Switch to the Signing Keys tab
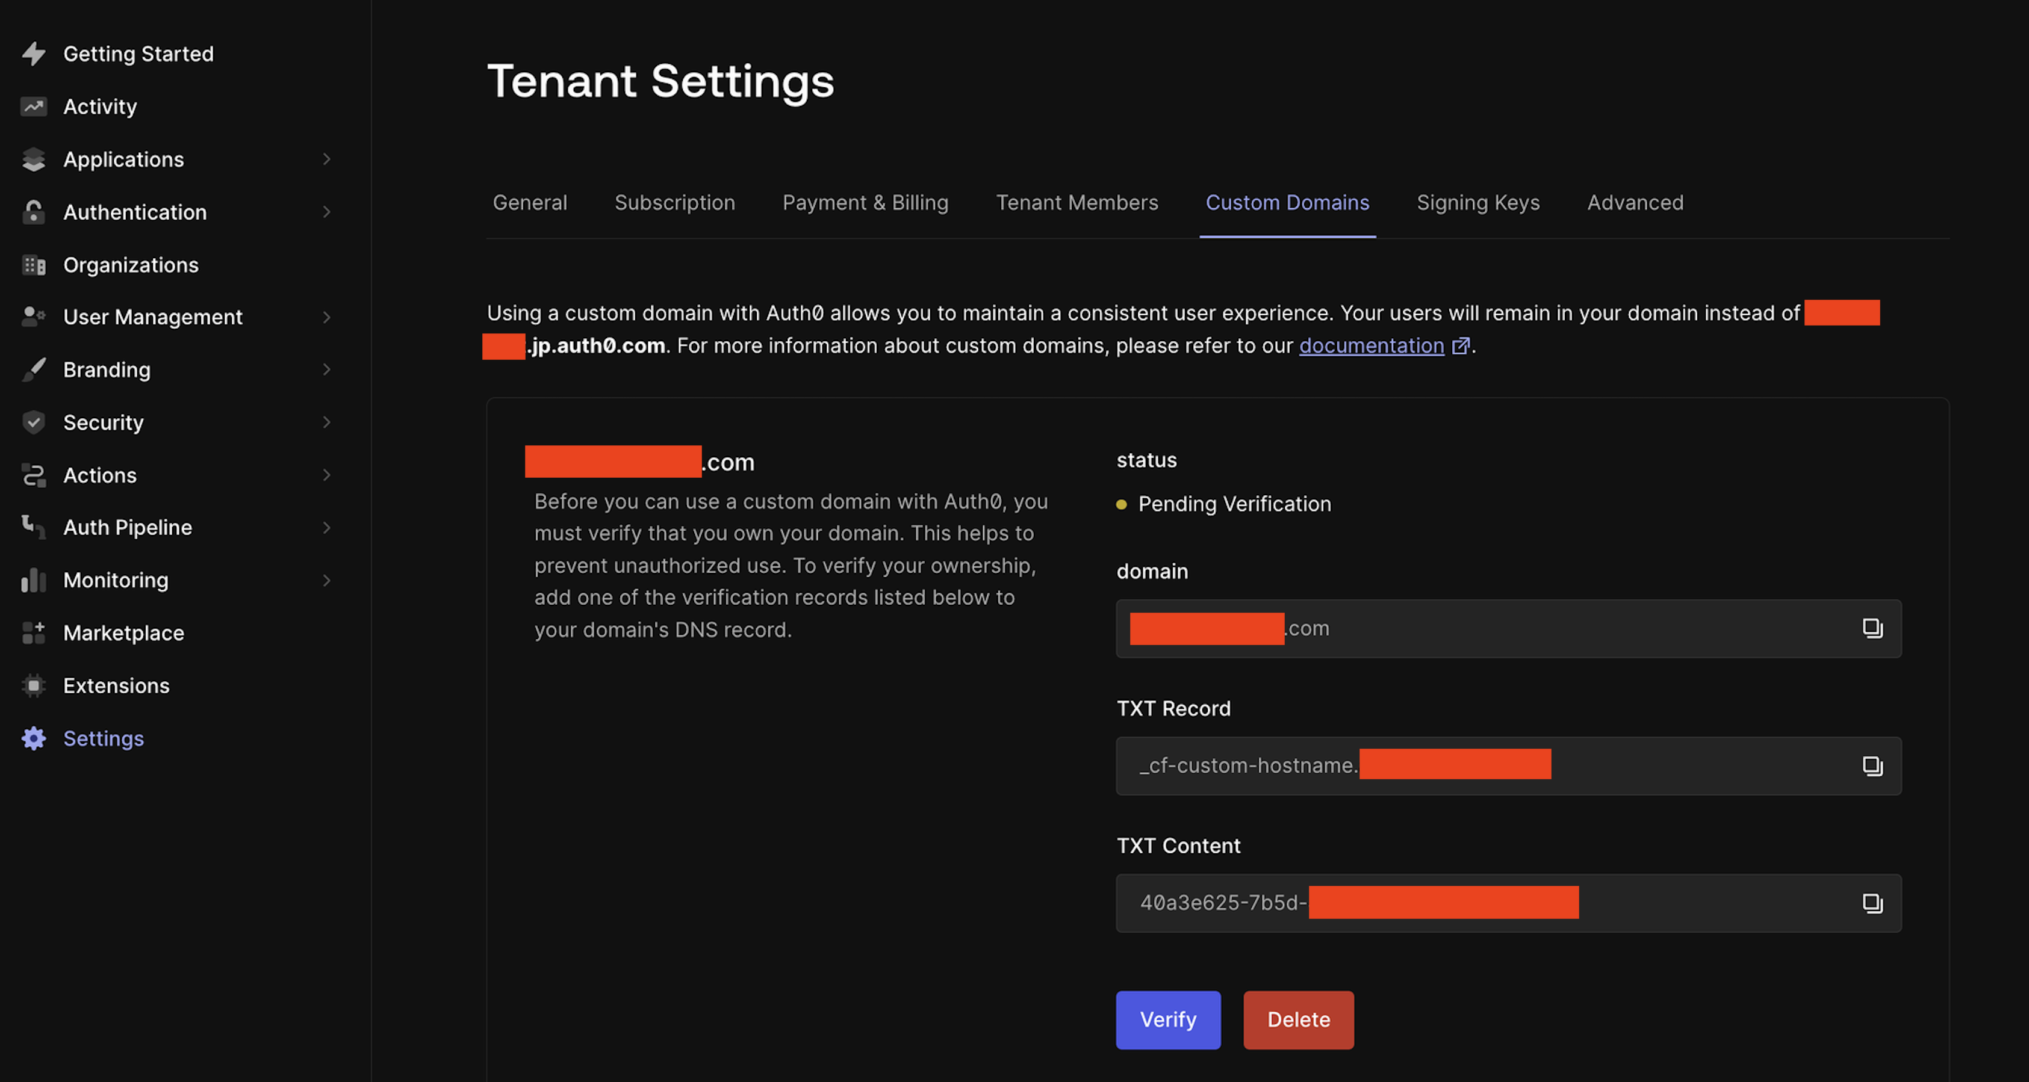The height and width of the screenshot is (1082, 2029). click(x=1477, y=202)
